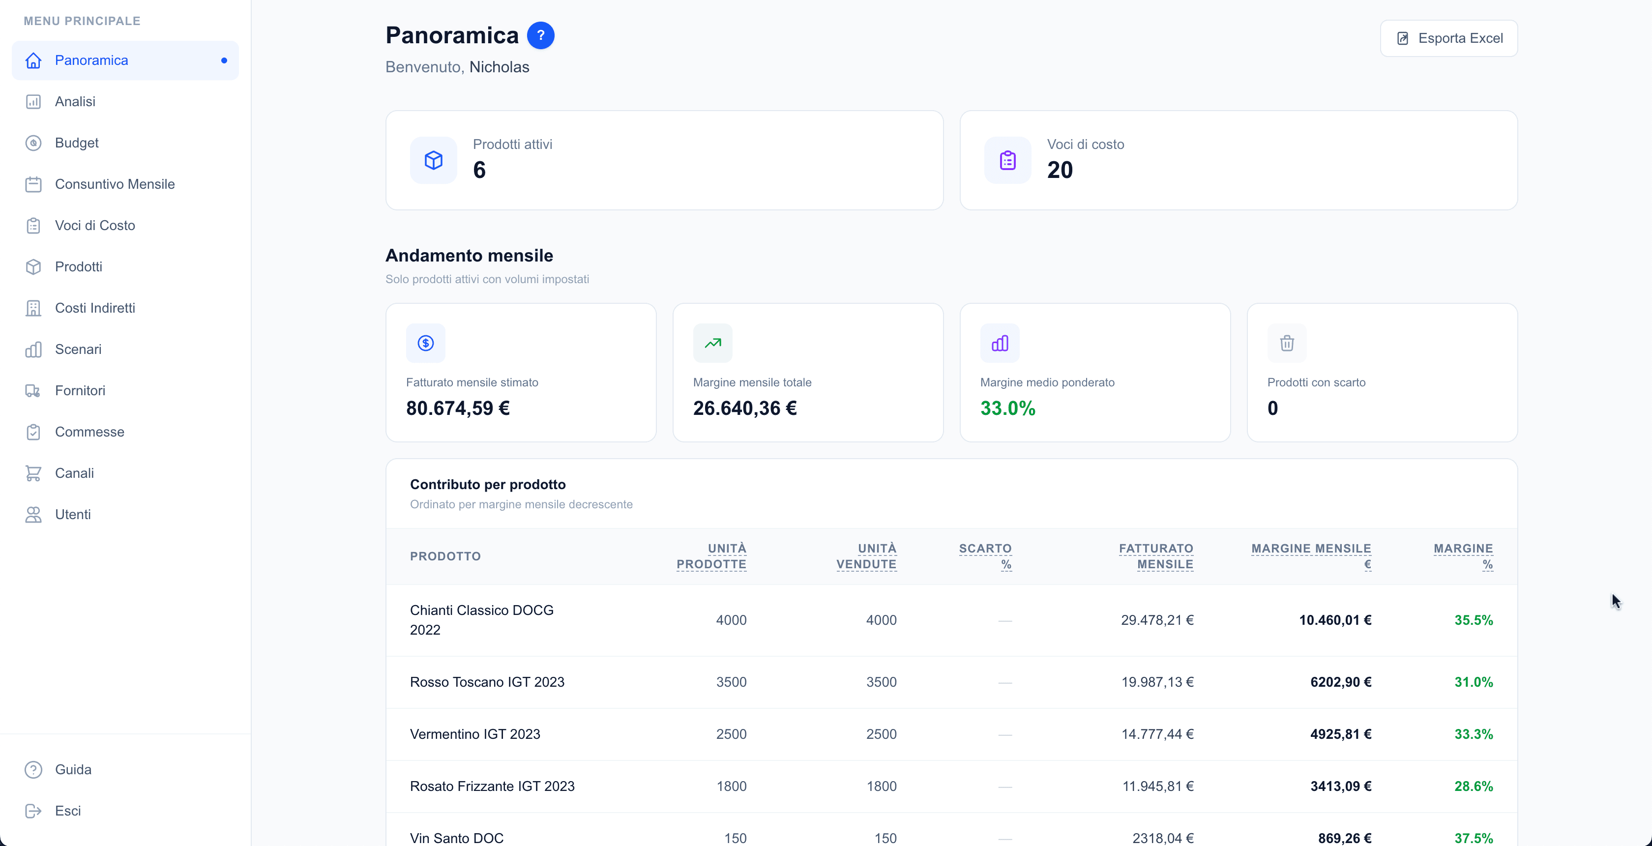This screenshot has height=846, width=1652.
Task: Click the blue help icon beside Panoramica title
Action: point(541,35)
